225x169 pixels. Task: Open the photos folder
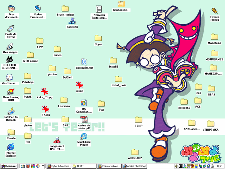pyautogui.click(x=28, y=120)
